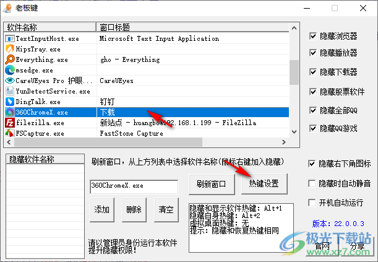378x262 pixels.
Task: Select the DingTalk.exe row name
Action: click(x=38, y=102)
